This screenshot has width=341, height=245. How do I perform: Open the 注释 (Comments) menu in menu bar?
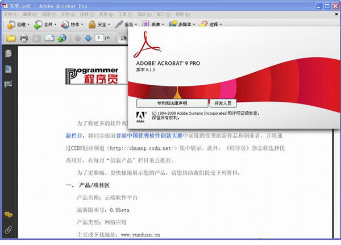tap(87, 14)
